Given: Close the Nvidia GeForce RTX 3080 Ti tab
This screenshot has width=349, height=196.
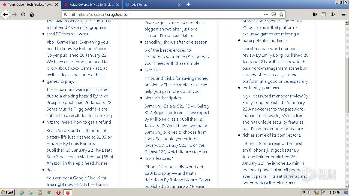Looking at the screenshot, I should pyautogui.click(x=118, y=5).
